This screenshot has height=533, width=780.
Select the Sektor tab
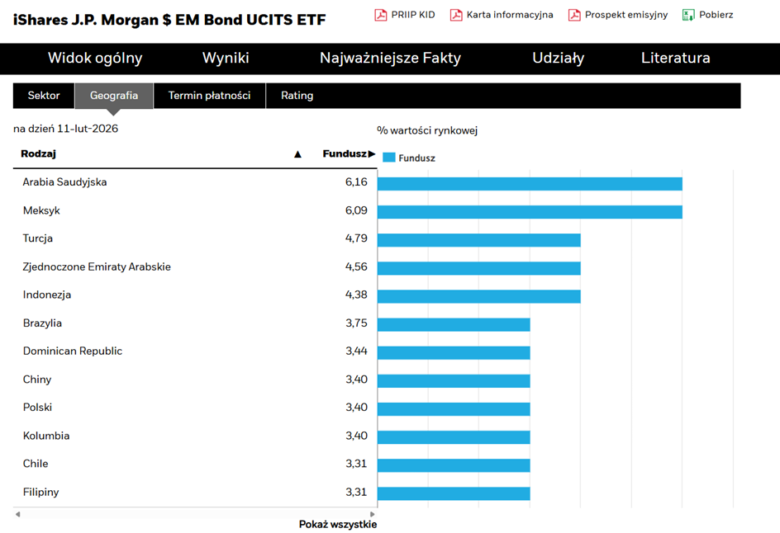44,96
